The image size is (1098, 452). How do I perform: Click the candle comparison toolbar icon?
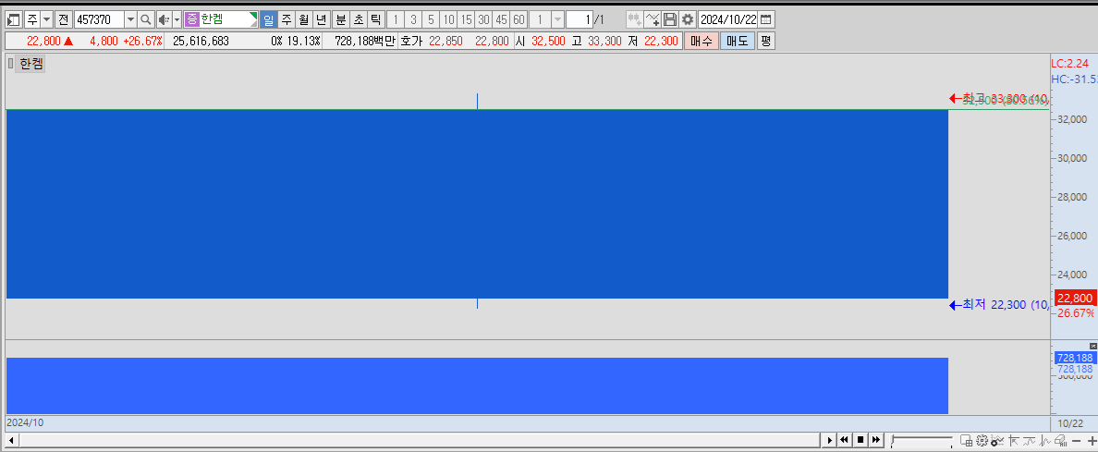pos(634,19)
